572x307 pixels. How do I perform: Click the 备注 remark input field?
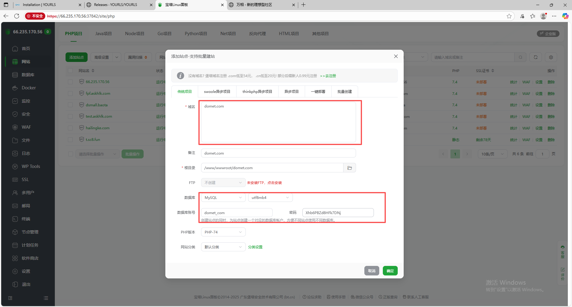click(278, 153)
